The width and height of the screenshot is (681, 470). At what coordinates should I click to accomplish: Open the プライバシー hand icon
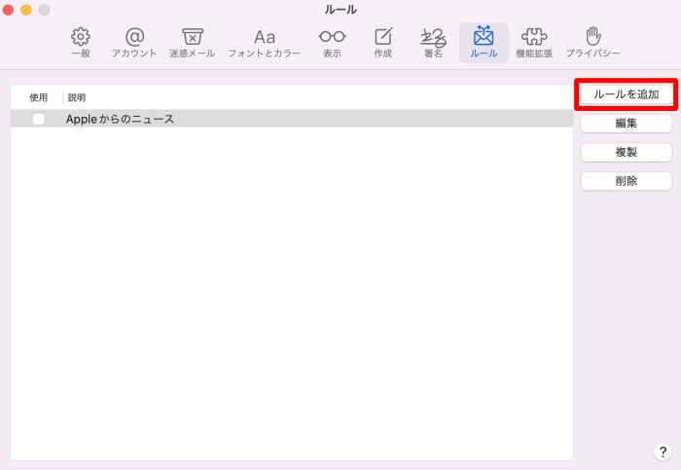pyautogui.click(x=592, y=37)
